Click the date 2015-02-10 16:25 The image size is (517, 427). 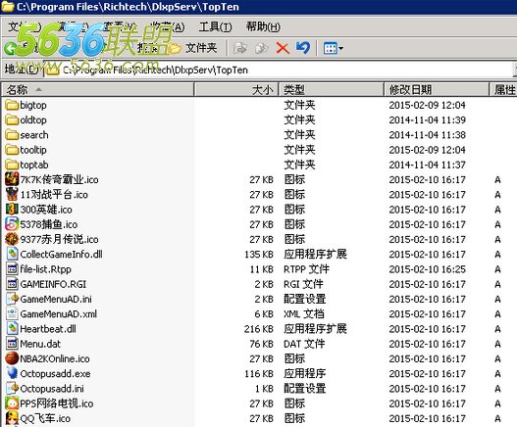[x=428, y=269]
